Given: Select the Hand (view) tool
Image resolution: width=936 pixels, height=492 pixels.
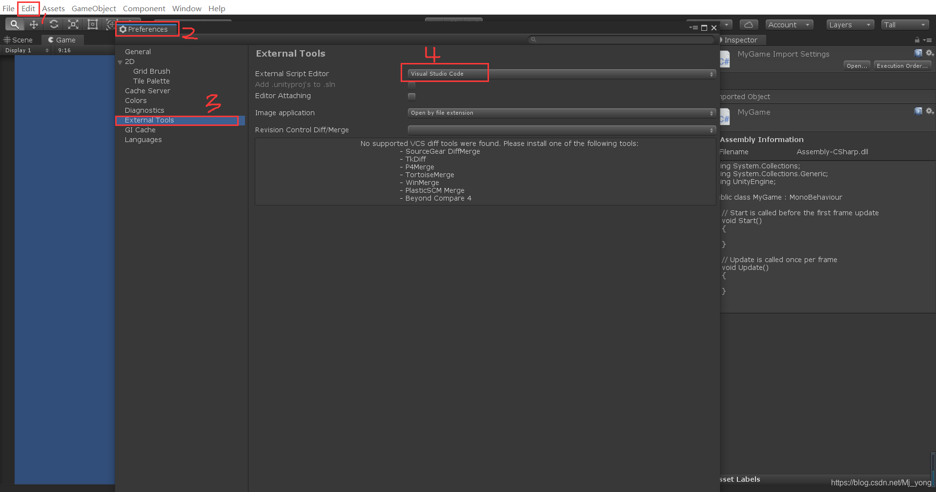Looking at the screenshot, I should pos(15,24).
